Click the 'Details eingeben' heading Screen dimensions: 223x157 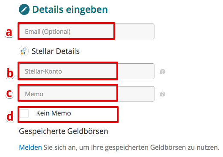coord(70,9)
